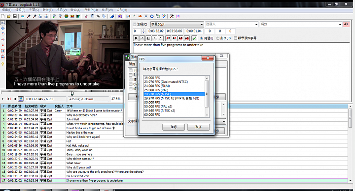The height and width of the screenshot is (191, 355).
Task: Toggle Italic formatting button
Action: 142,38
